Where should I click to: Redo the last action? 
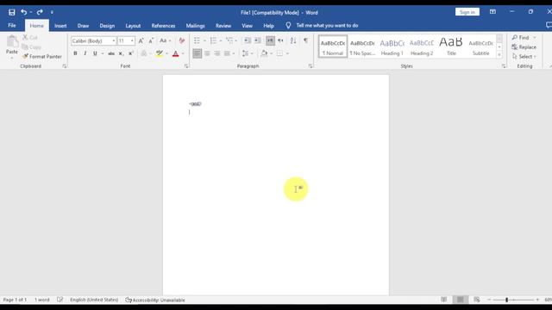coord(40,12)
